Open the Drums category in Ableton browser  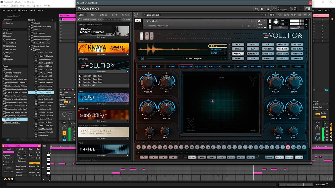9,36
